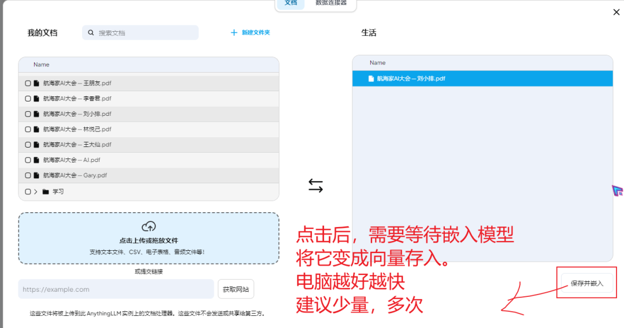Click the file icon of 林悦己.pdf

pyautogui.click(x=36, y=130)
